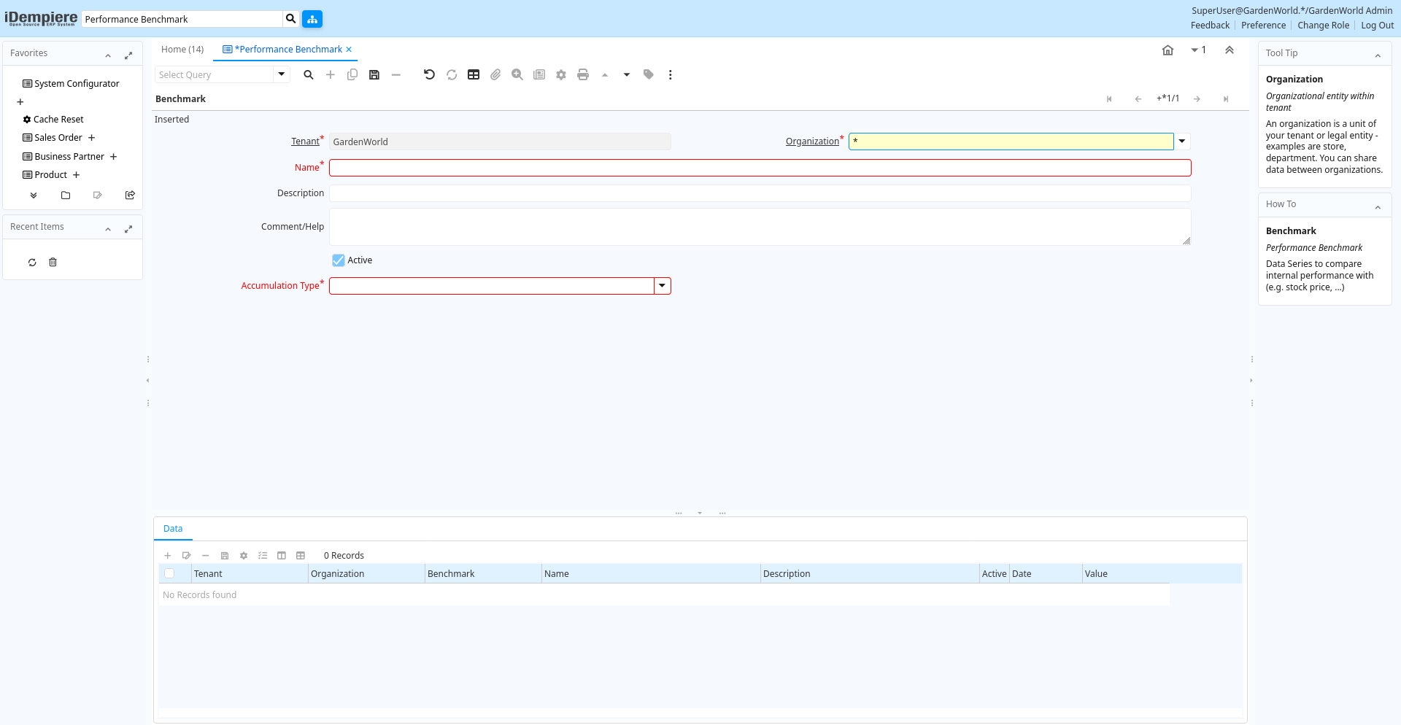Viewport: 1401px width, 725px height.
Task: Click into the Name input field
Action: (760, 168)
